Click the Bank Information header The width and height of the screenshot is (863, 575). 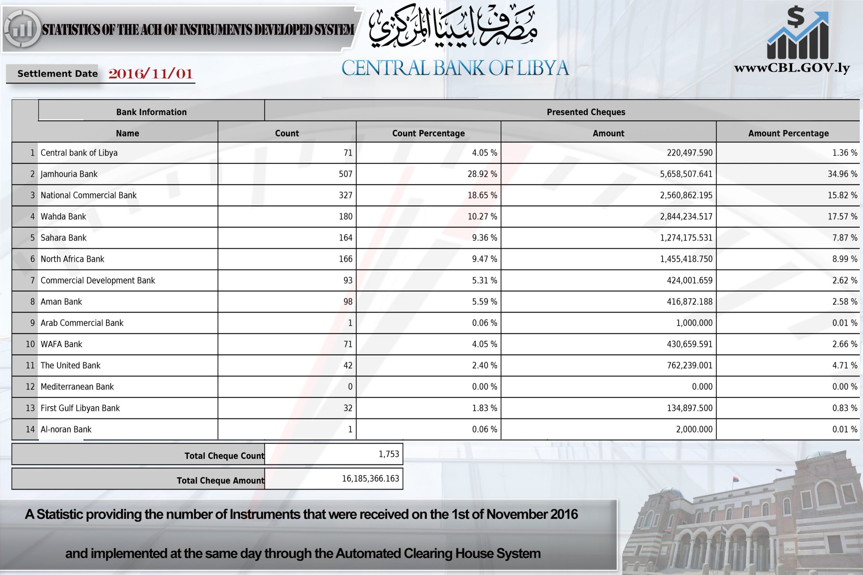(151, 112)
